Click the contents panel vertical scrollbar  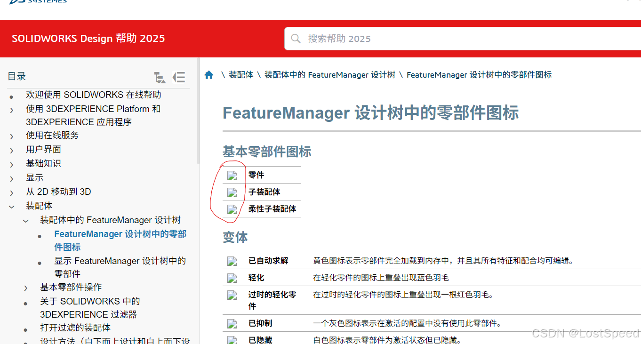click(198, 111)
